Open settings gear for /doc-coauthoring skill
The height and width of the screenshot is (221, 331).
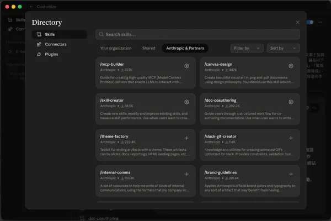click(291, 102)
